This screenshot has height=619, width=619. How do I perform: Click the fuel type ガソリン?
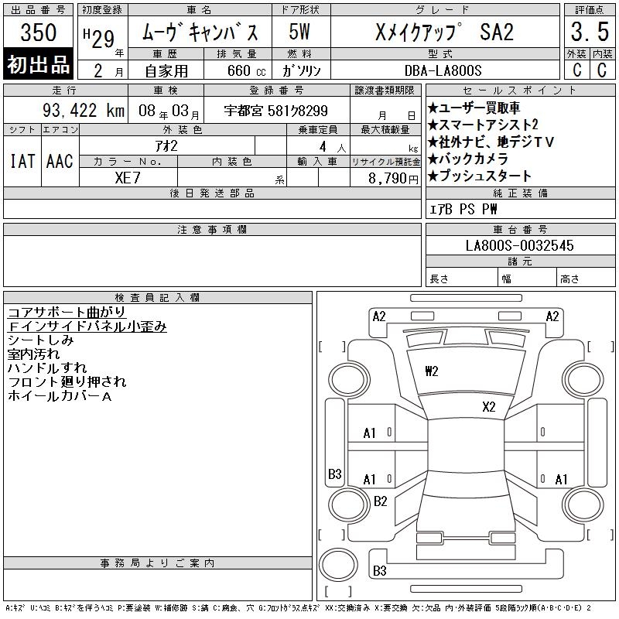(301, 70)
